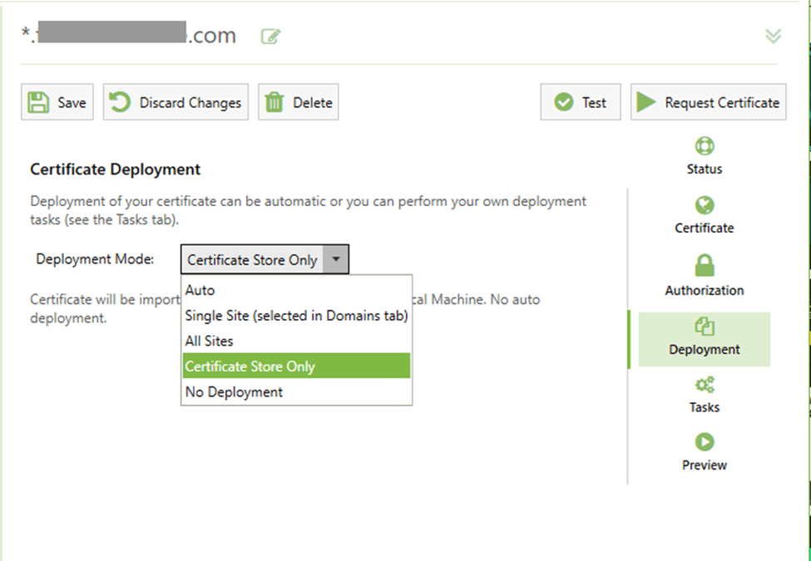The height and width of the screenshot is (561, 811).
Task: Click the Tasks gears icon
Action: click(x=705, y=385)
